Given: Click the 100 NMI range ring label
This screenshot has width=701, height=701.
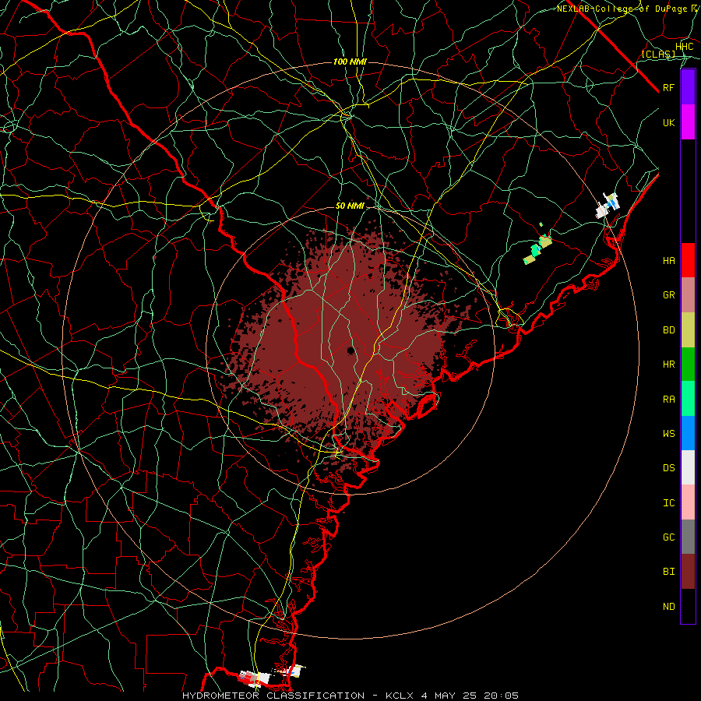Looking at the screenshot, I should (x=350, y=62).
